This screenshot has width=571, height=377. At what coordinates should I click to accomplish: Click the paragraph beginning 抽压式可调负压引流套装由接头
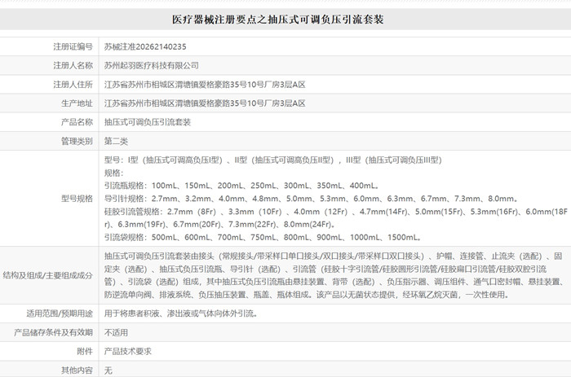click(334, 275)
